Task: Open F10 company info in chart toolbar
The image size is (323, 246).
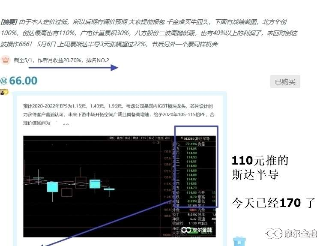Action: coord(144,138)
